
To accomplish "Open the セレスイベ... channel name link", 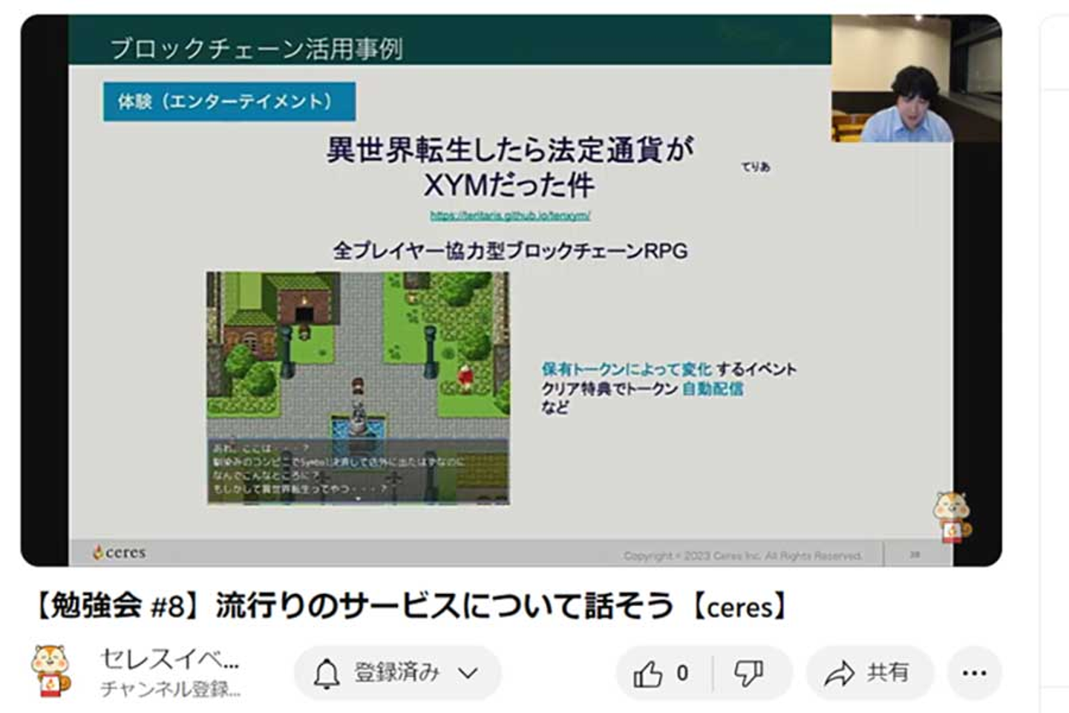I will tap(169, 658).
